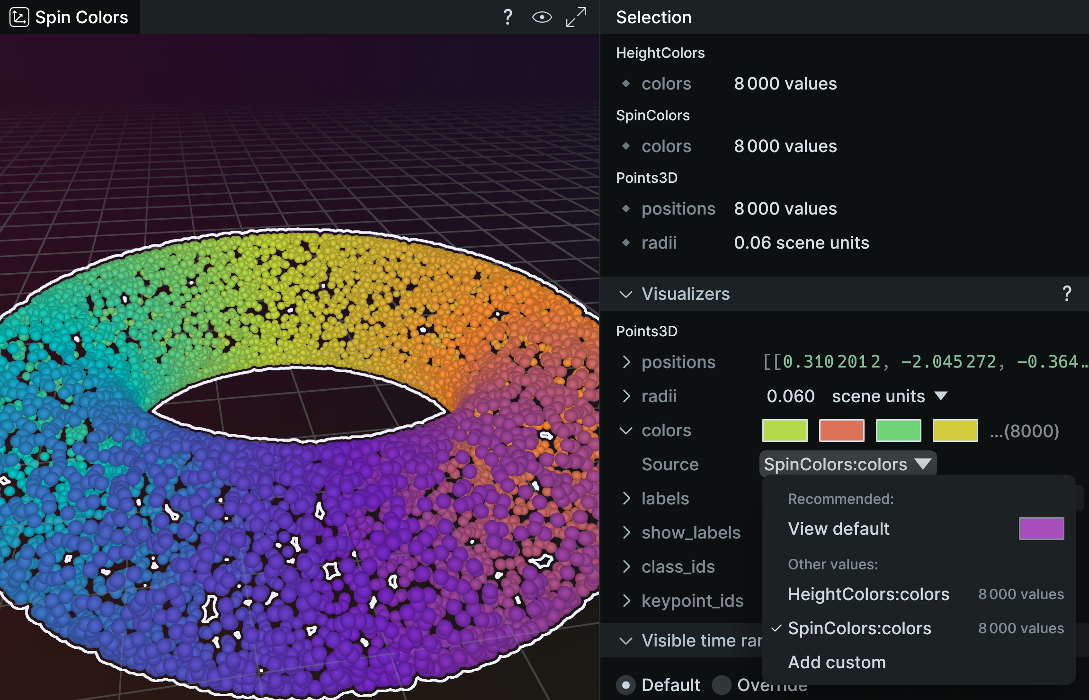Expand the positions row in Visualizers
1089x700 pixels.
pos(626,362)
